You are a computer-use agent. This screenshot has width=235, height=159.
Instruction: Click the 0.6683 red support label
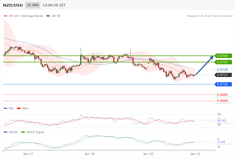222,95
